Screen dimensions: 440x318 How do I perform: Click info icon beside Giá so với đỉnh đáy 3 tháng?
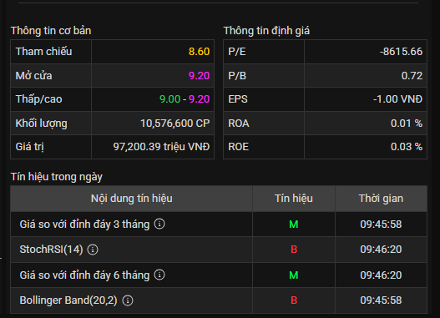[x=159, y=224]
